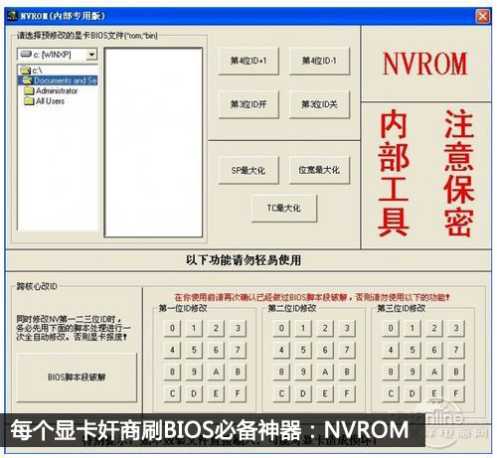The image size is (497, 458).
Task: Set third ID digit to 6
Action: coord(434,350)
